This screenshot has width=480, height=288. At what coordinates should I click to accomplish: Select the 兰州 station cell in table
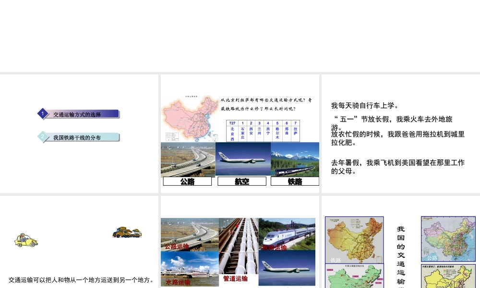(x=259, y=134)
